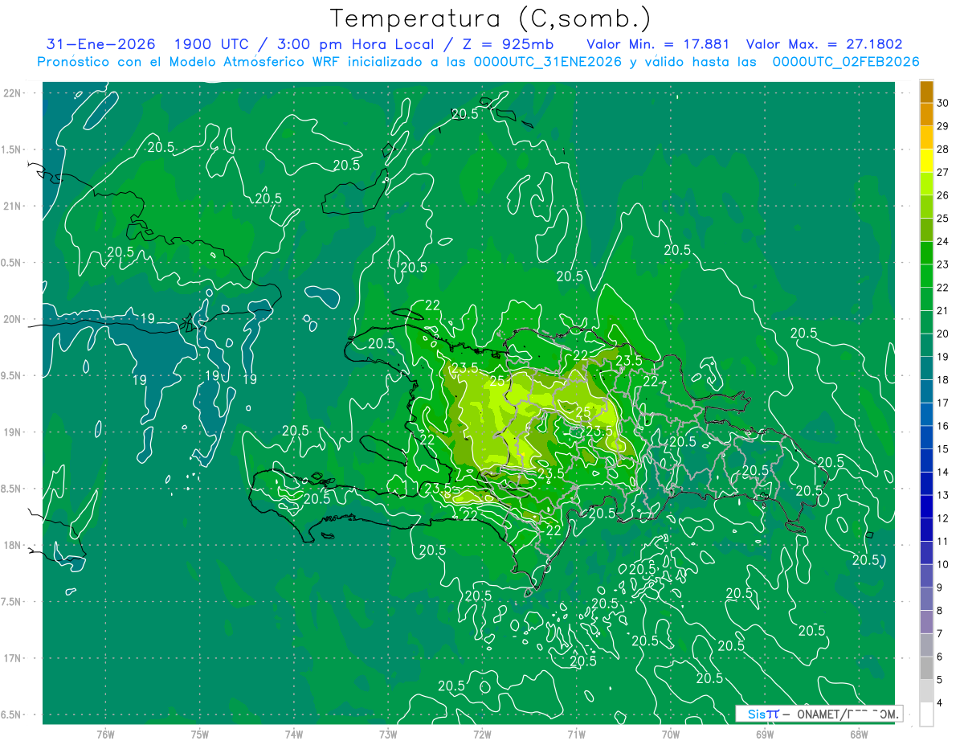Click the '30' label on the color scale
The width and height of the screenshot is (964, 745).
click(x=942, y=103)
